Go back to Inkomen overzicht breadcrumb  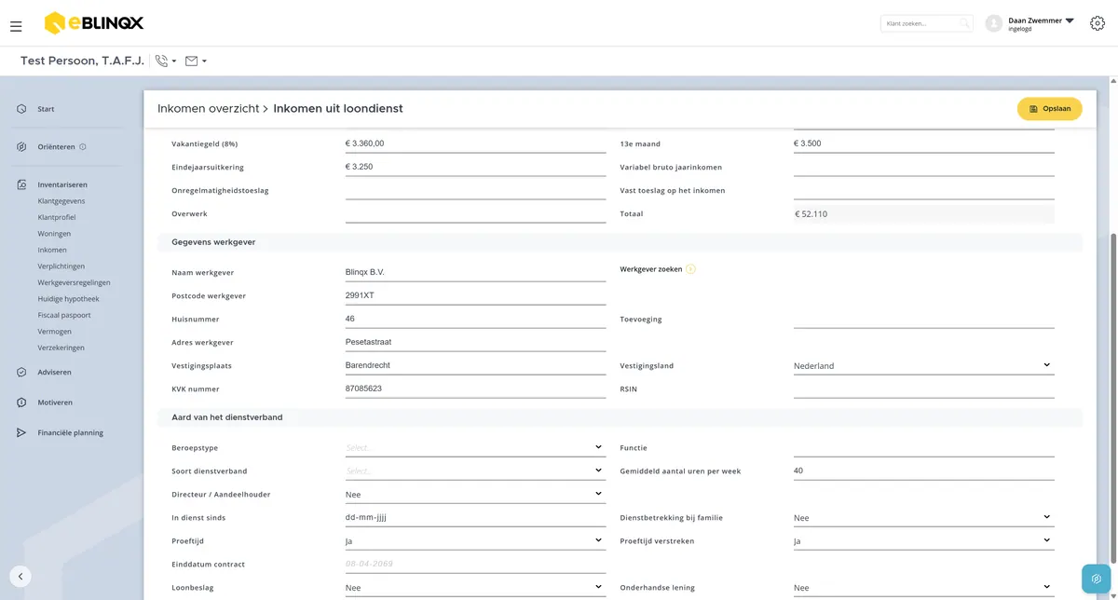[209, 109]
